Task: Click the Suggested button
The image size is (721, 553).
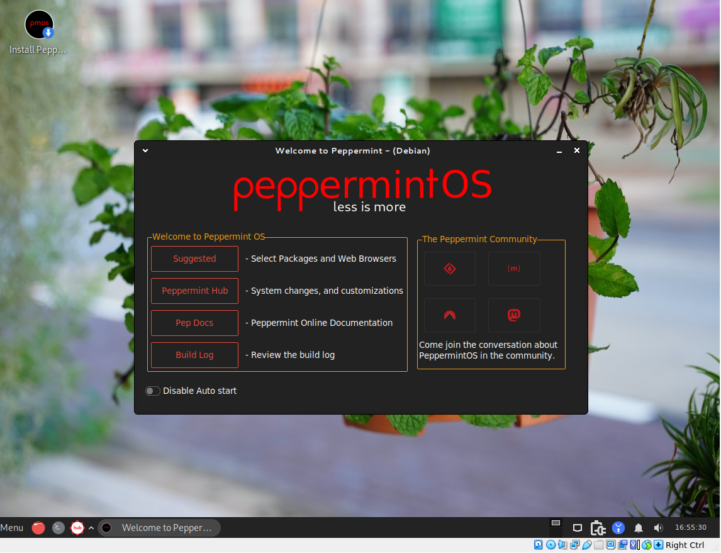Action: pos(194,259)
